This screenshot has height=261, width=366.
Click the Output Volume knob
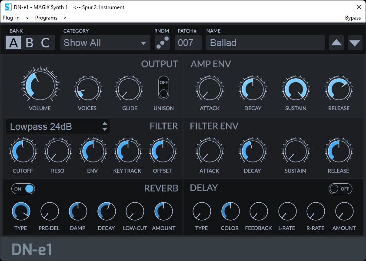point(40,86)
